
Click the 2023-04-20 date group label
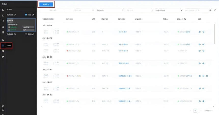click(47, 38)
